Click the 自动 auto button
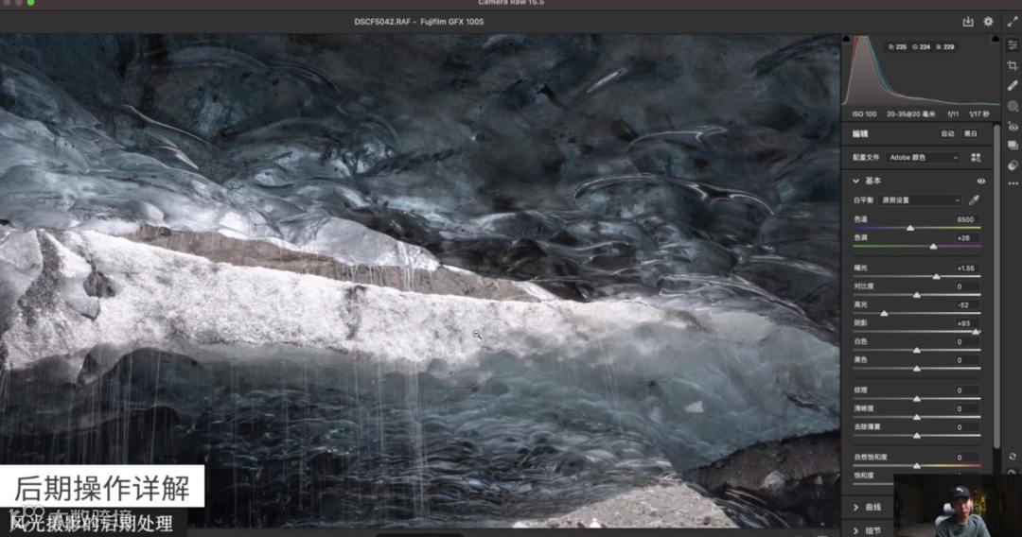The height and width of the screenshot is (537, 1022). 947,133
